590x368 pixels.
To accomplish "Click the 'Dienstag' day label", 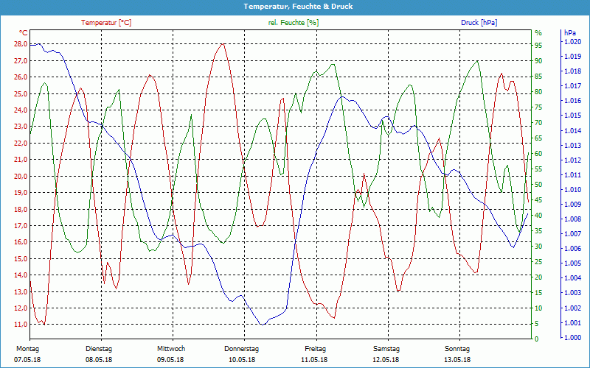I will point(99,349).
